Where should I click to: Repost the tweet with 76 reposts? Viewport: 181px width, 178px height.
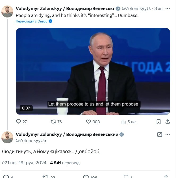(x=53, y=122)
